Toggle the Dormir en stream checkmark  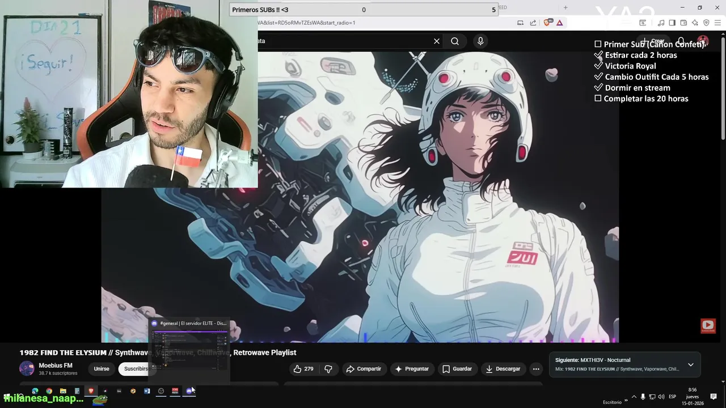(598, 87)
